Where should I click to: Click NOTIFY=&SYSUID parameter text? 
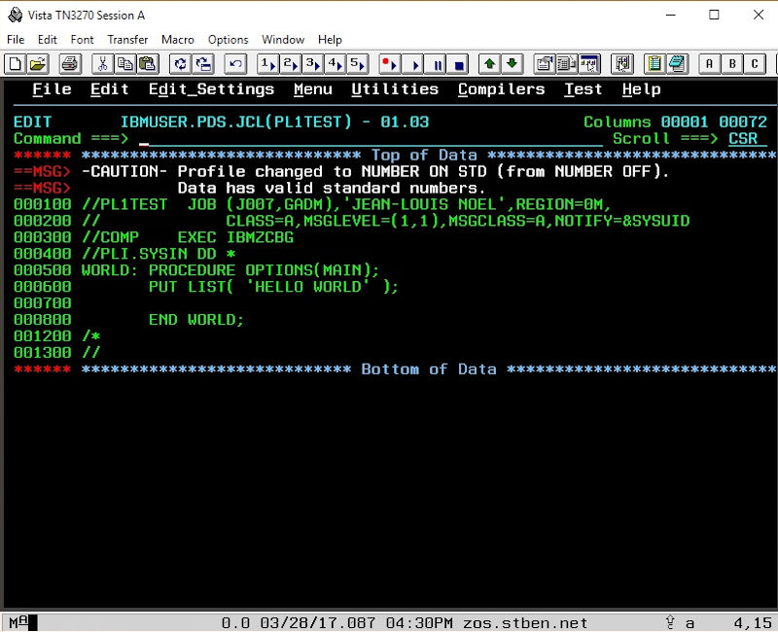622,221
